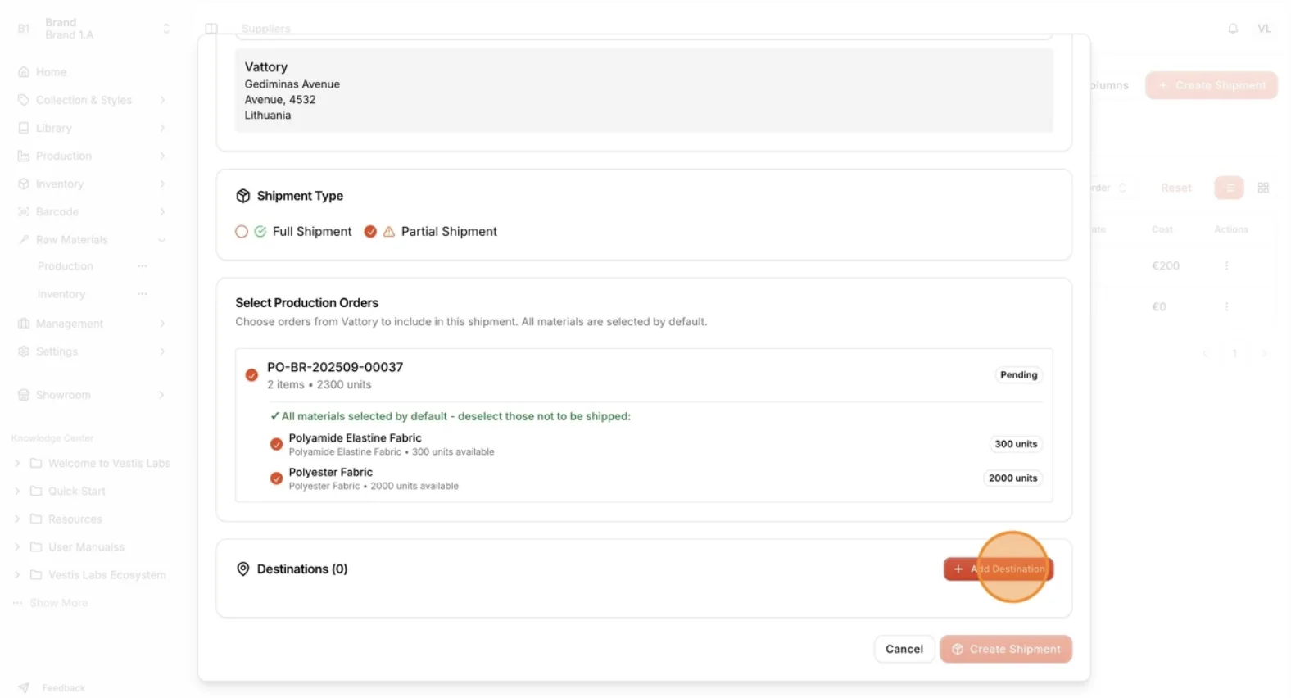Deselect Polyamide Elastine Fabric material
1291x698 pixels.
pyautogui.click(x=276, y=444)
